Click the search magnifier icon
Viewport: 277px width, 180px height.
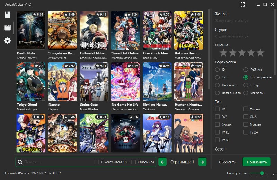[x=20, y=162]
